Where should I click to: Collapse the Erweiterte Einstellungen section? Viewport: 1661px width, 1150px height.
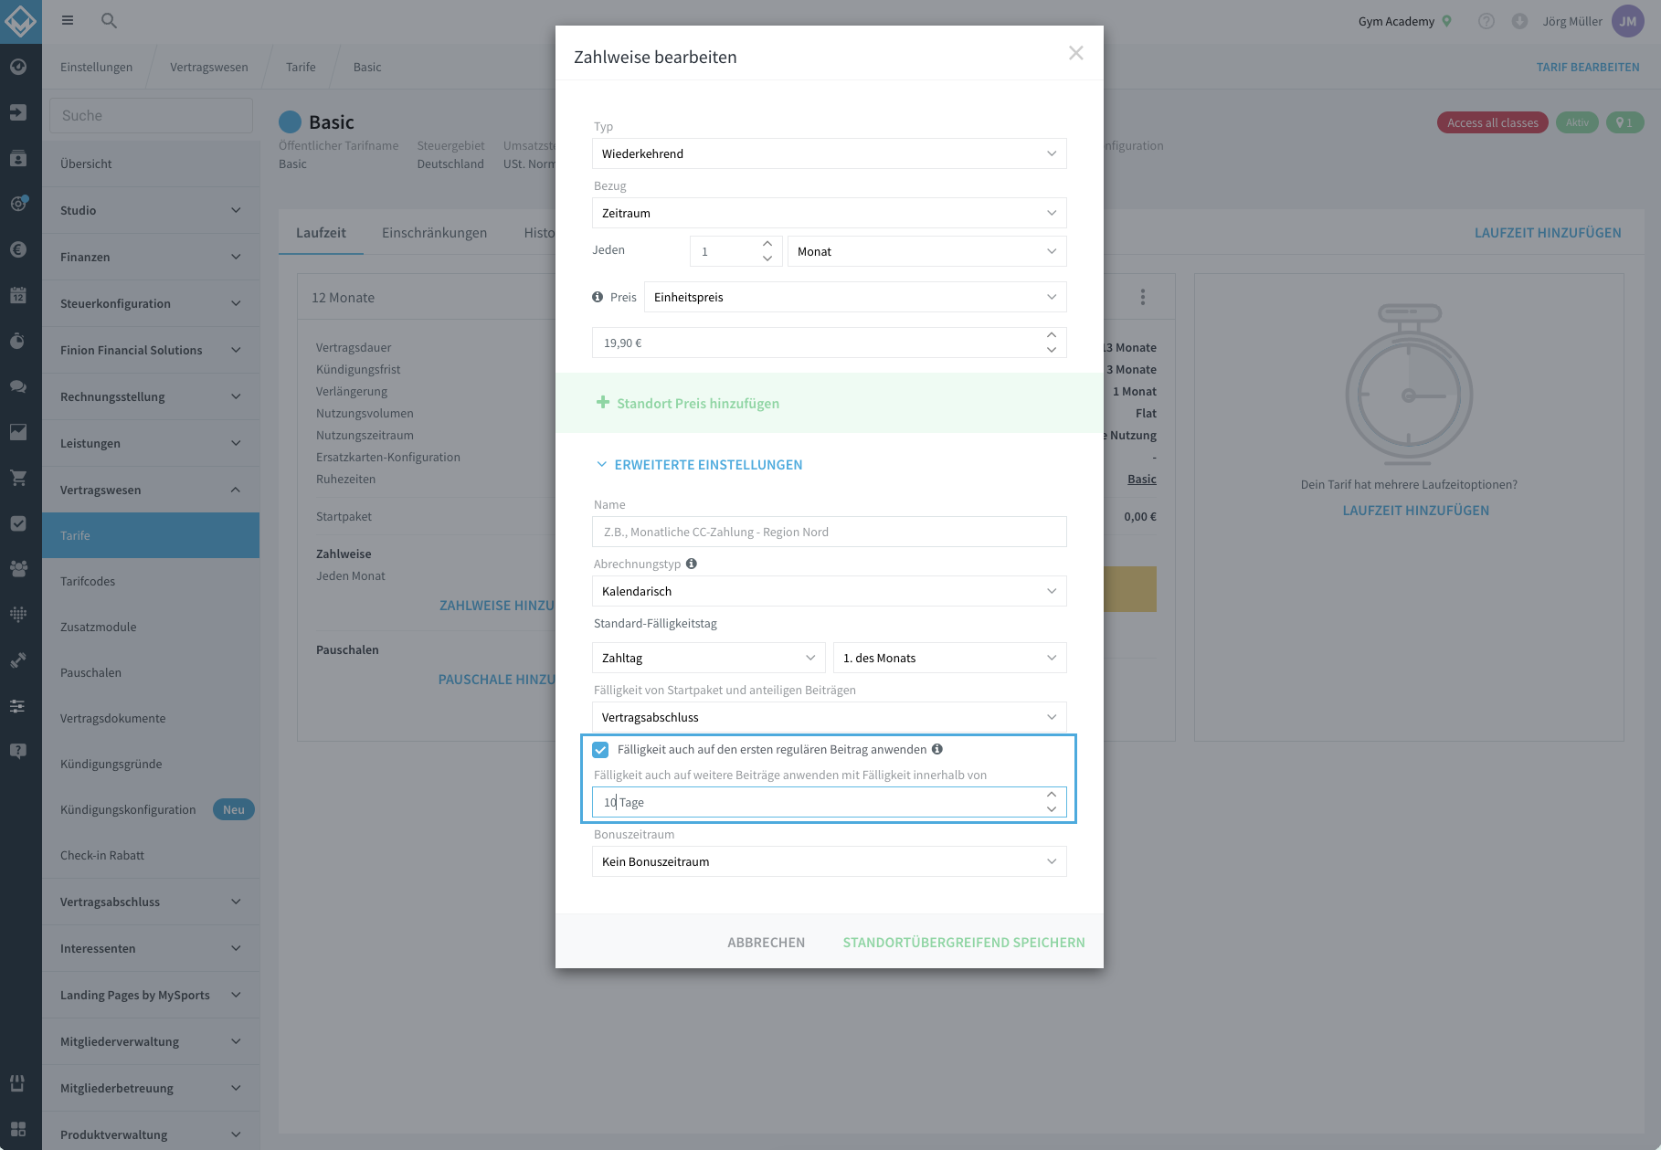[699, 464]
